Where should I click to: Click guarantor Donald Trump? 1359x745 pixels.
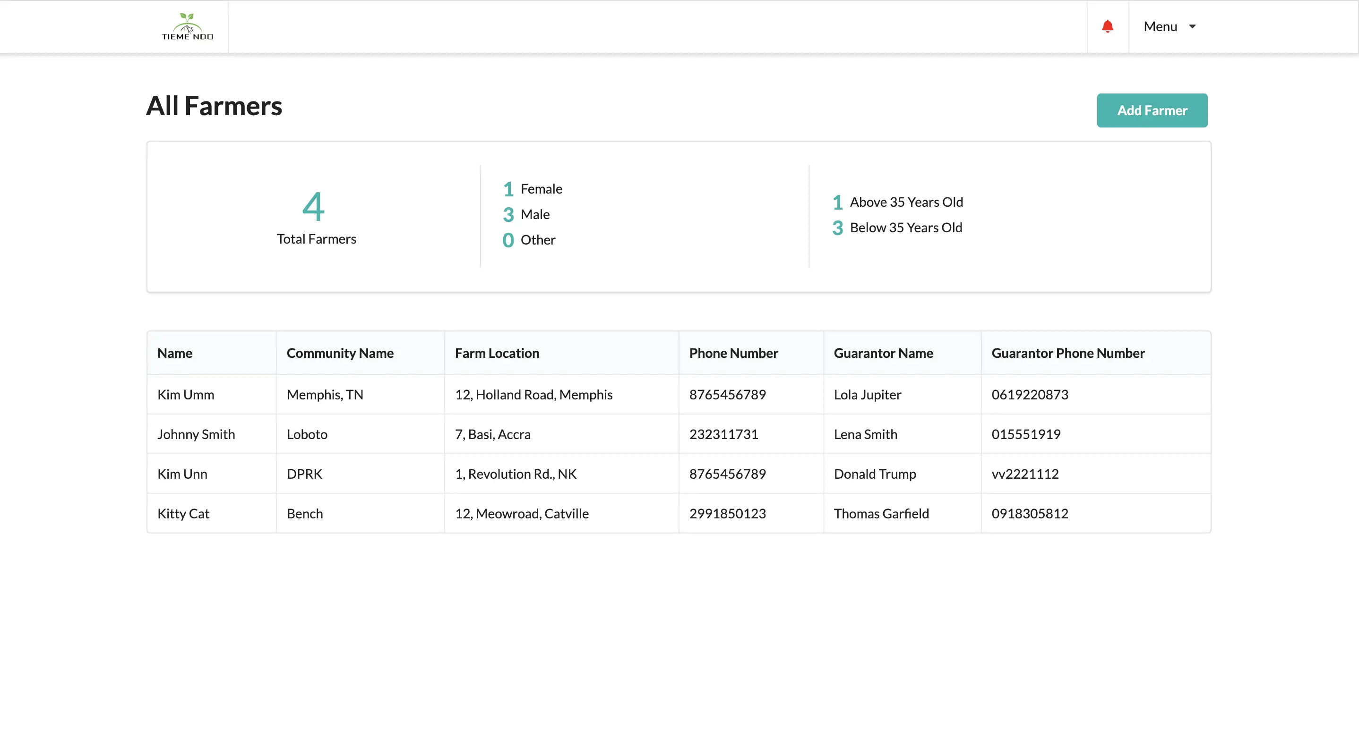coord(875,474)
